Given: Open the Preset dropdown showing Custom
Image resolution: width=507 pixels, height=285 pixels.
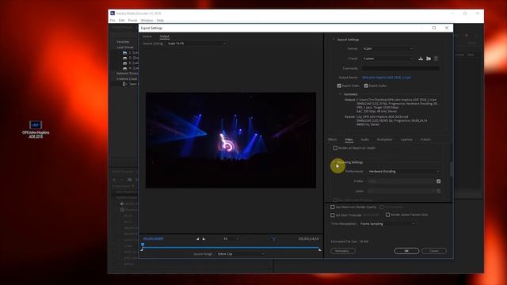Looking at the screenshot, I should click(x=387, y=59).
